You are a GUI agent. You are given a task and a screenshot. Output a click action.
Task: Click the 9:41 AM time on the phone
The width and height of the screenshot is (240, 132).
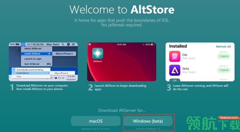click(x=121, y=44)
